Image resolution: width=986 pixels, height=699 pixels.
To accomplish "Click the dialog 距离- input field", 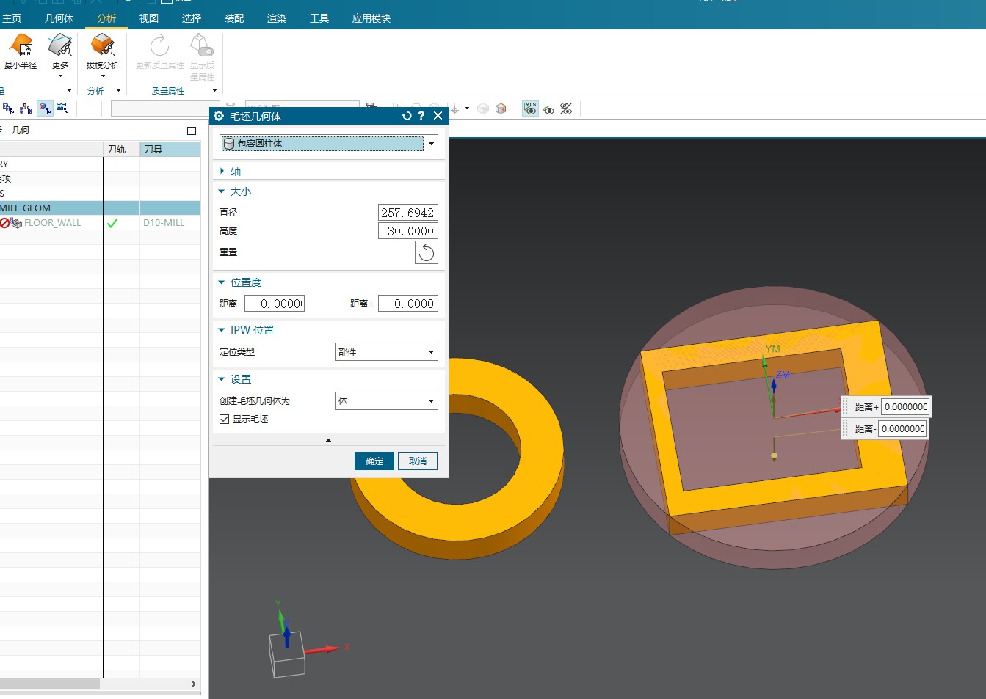I will [x=275, y=304].
